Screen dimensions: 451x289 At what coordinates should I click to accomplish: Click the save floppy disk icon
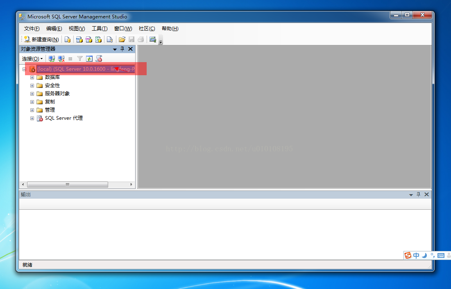click(x=131, y=39)
